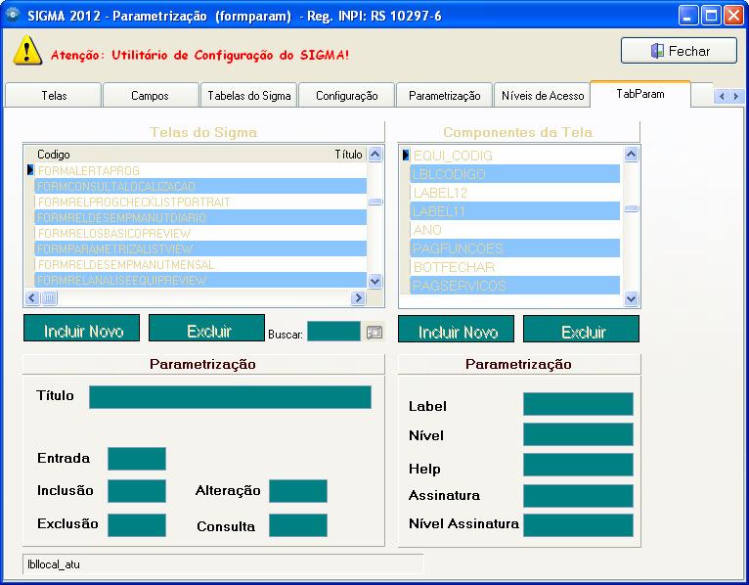Screen dimensions: 749x585
Task: Click Incluir Novo under Telas do Sigma
Action: click(82, 328)
